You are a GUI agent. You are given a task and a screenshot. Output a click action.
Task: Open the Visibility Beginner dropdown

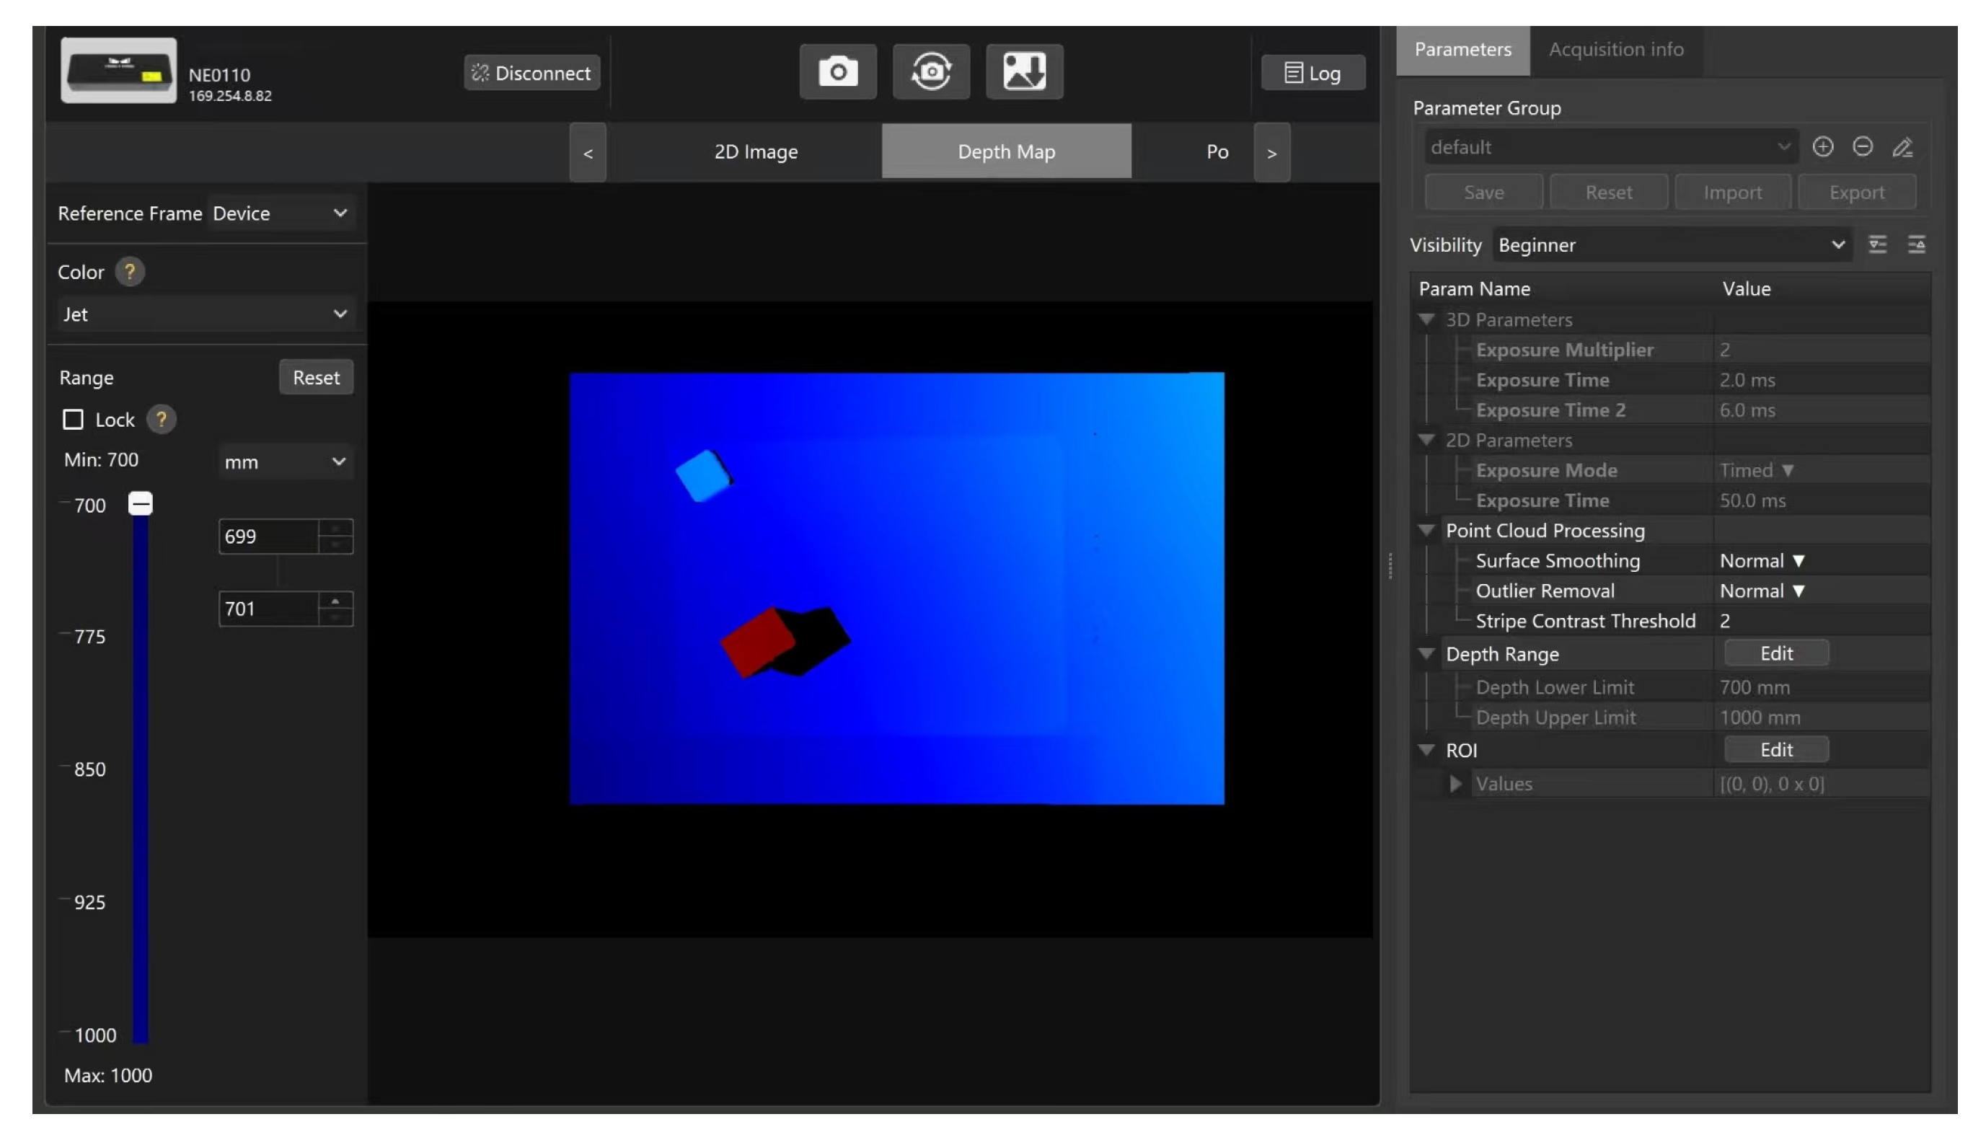coord(1671,245)
